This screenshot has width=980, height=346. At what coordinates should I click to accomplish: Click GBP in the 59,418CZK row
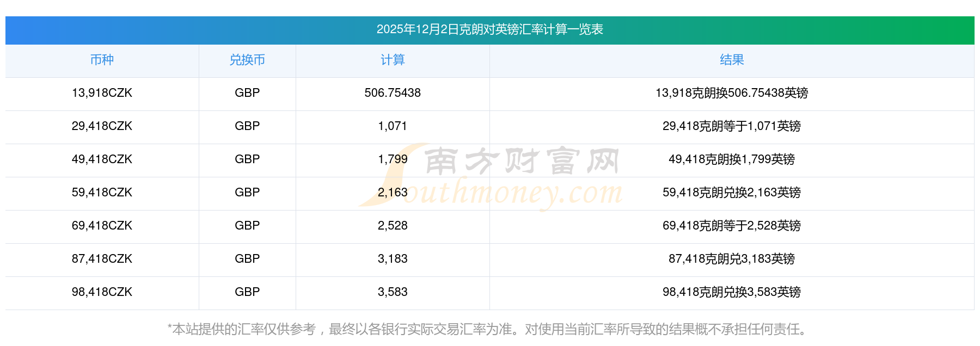247,193
